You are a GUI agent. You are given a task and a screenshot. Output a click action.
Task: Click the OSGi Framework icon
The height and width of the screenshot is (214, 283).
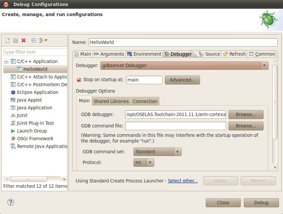[13, 139]
